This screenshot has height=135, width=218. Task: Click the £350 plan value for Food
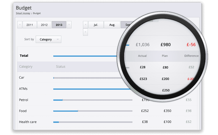coord(167,111)
